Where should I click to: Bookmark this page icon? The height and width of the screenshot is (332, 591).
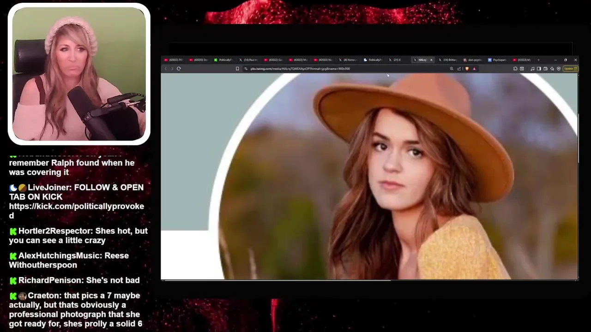[x=237, y=69]
